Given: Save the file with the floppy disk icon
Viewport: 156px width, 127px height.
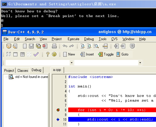Looking at the screenshot, I should (31, 46).
